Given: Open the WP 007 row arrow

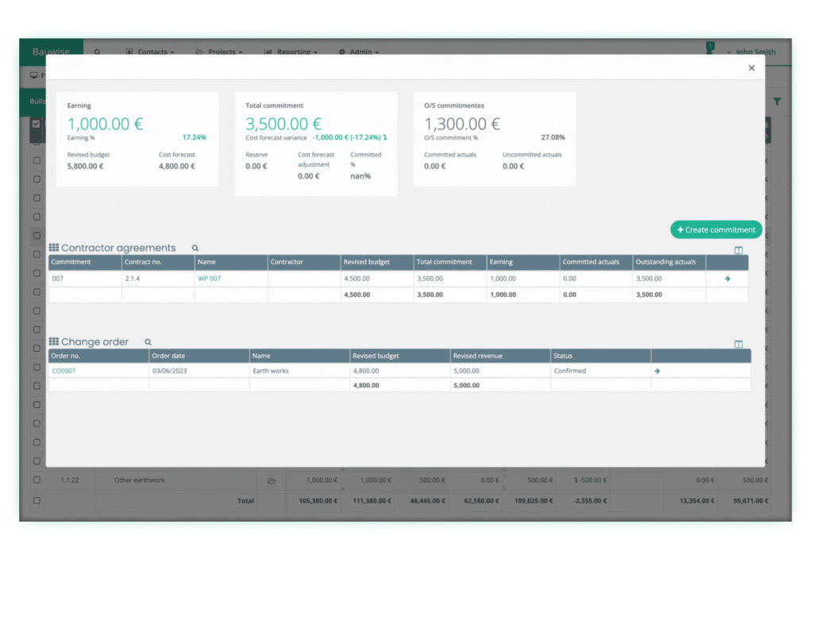Looking at the screenshot, I should [727, 279].
